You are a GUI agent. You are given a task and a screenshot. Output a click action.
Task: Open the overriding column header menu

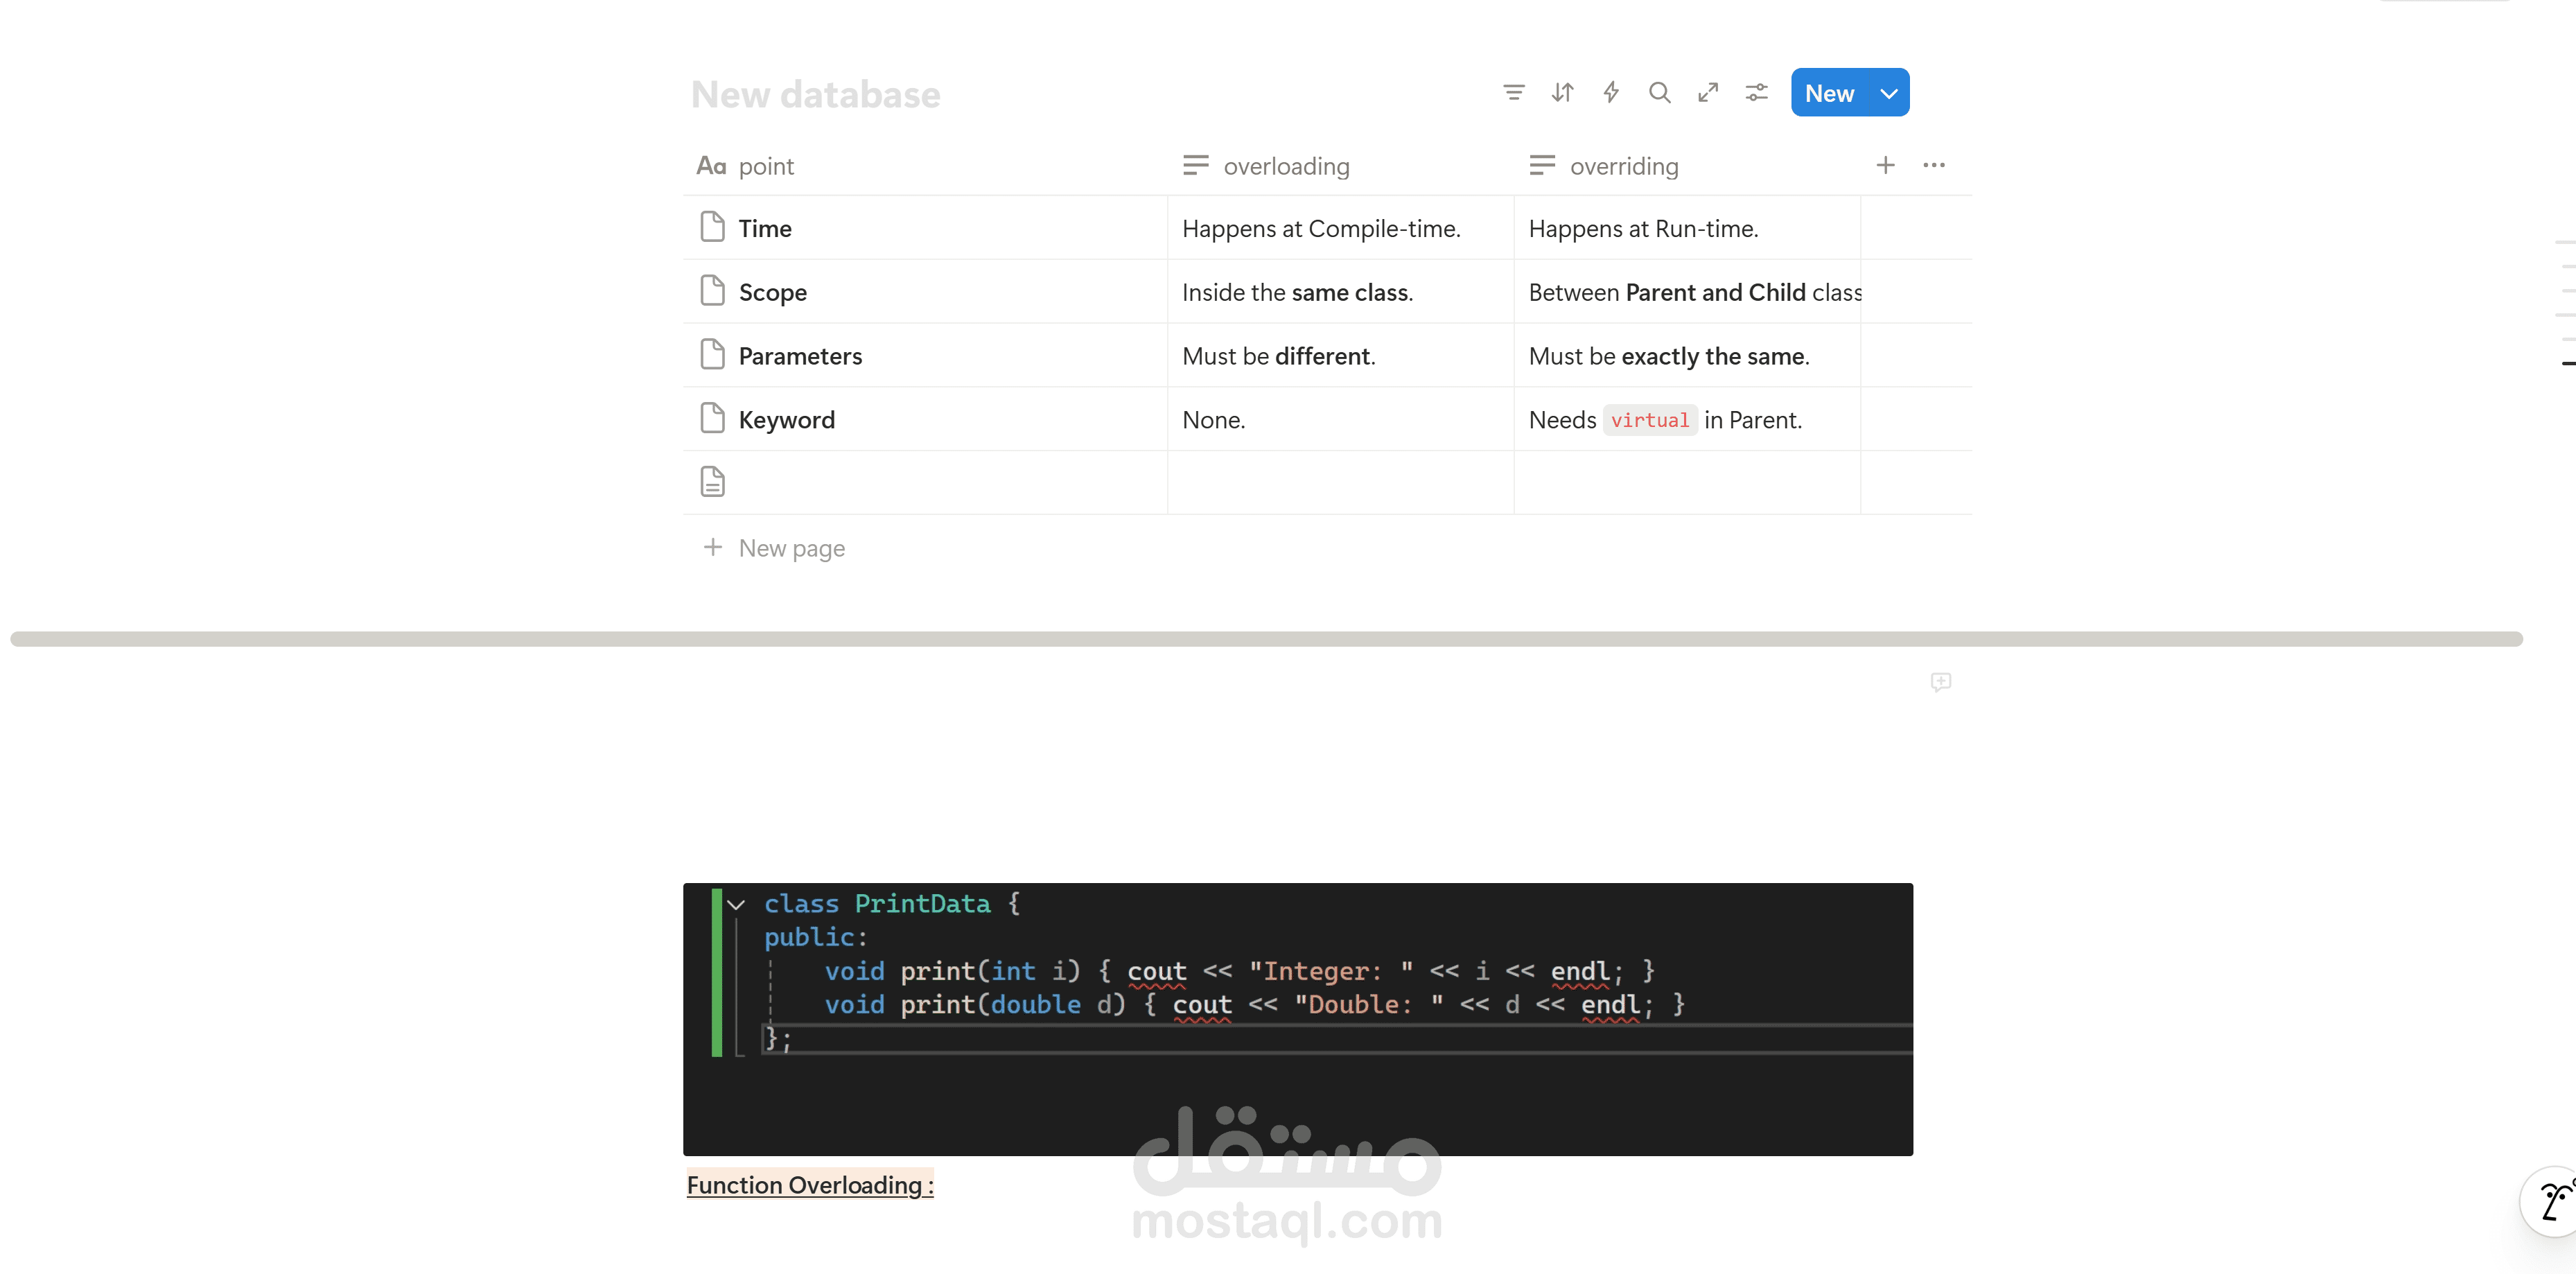[x=1623, y=166]
